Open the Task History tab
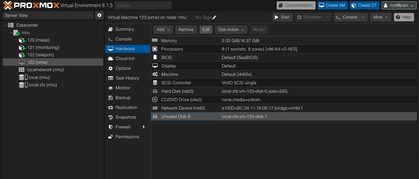 point(127,78)
